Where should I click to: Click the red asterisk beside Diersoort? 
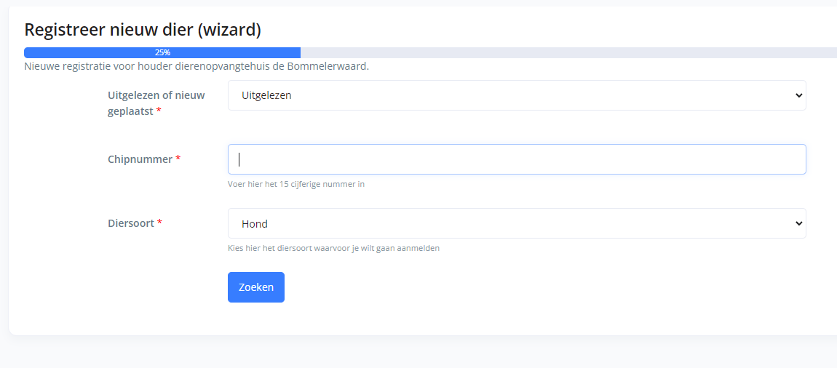(x=159, y=223)
